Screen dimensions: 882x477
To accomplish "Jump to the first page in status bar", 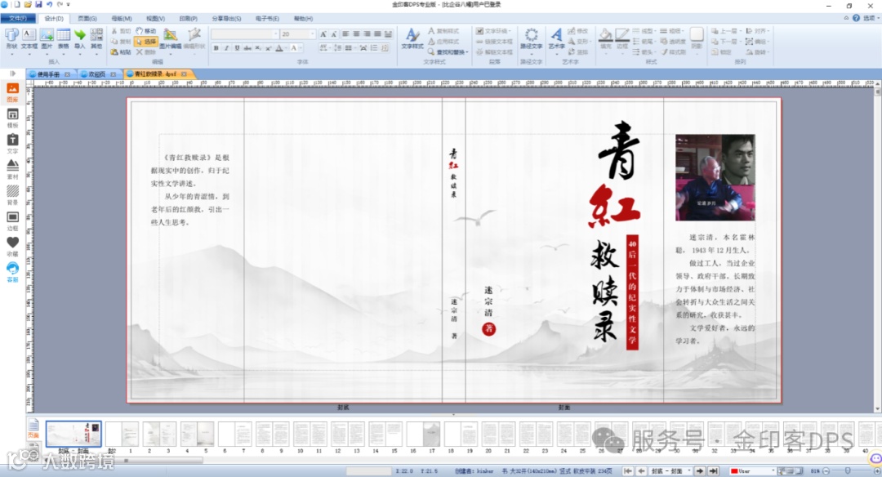I will click(x=628, y=470).
